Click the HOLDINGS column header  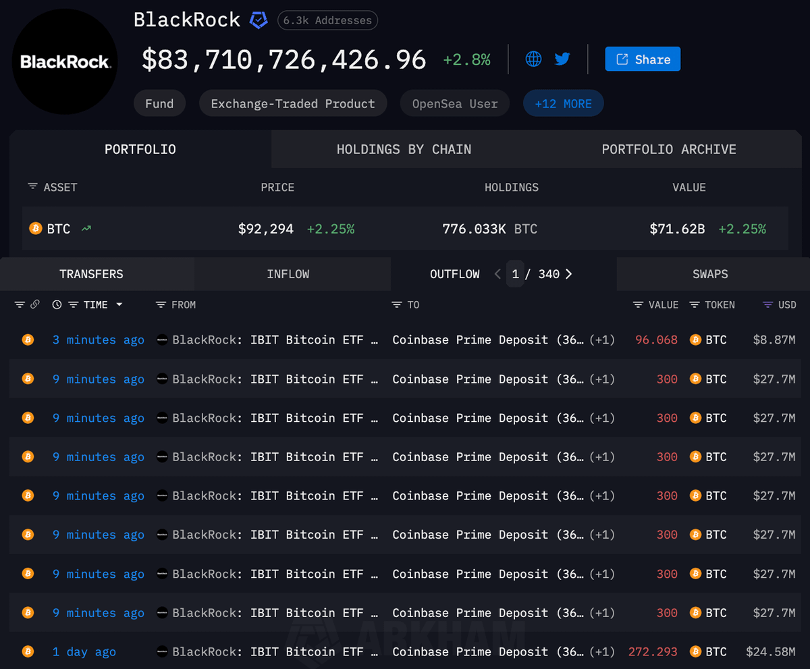point(512,187)
